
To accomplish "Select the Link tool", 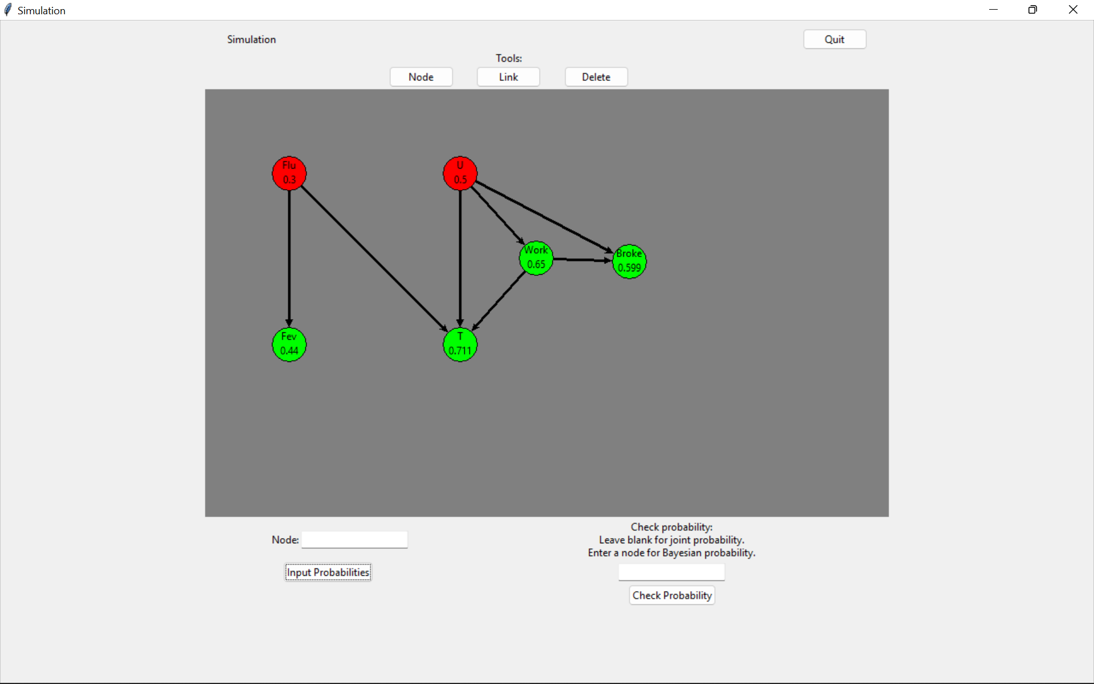I will (x=509, y=76).
